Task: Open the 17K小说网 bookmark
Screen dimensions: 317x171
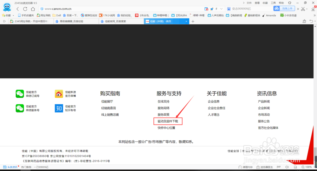Action: coord(107,15)
